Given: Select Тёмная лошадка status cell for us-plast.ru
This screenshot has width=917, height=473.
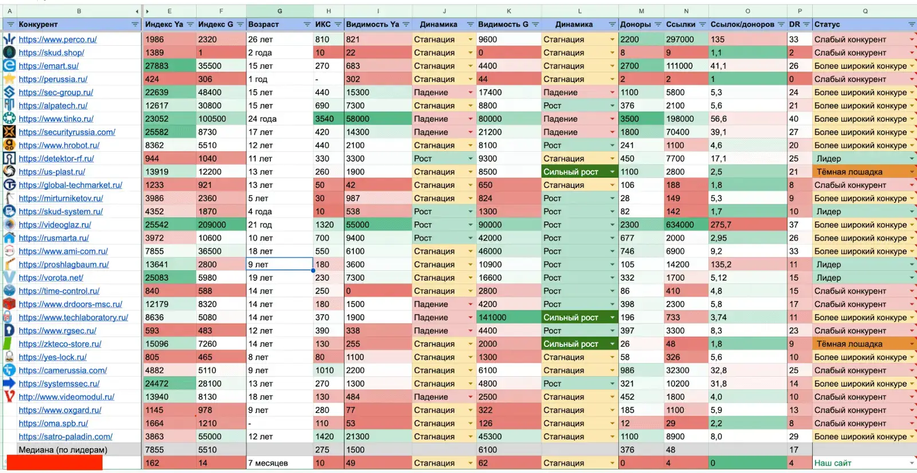Looking at the screenshot, I should [864, 172].
